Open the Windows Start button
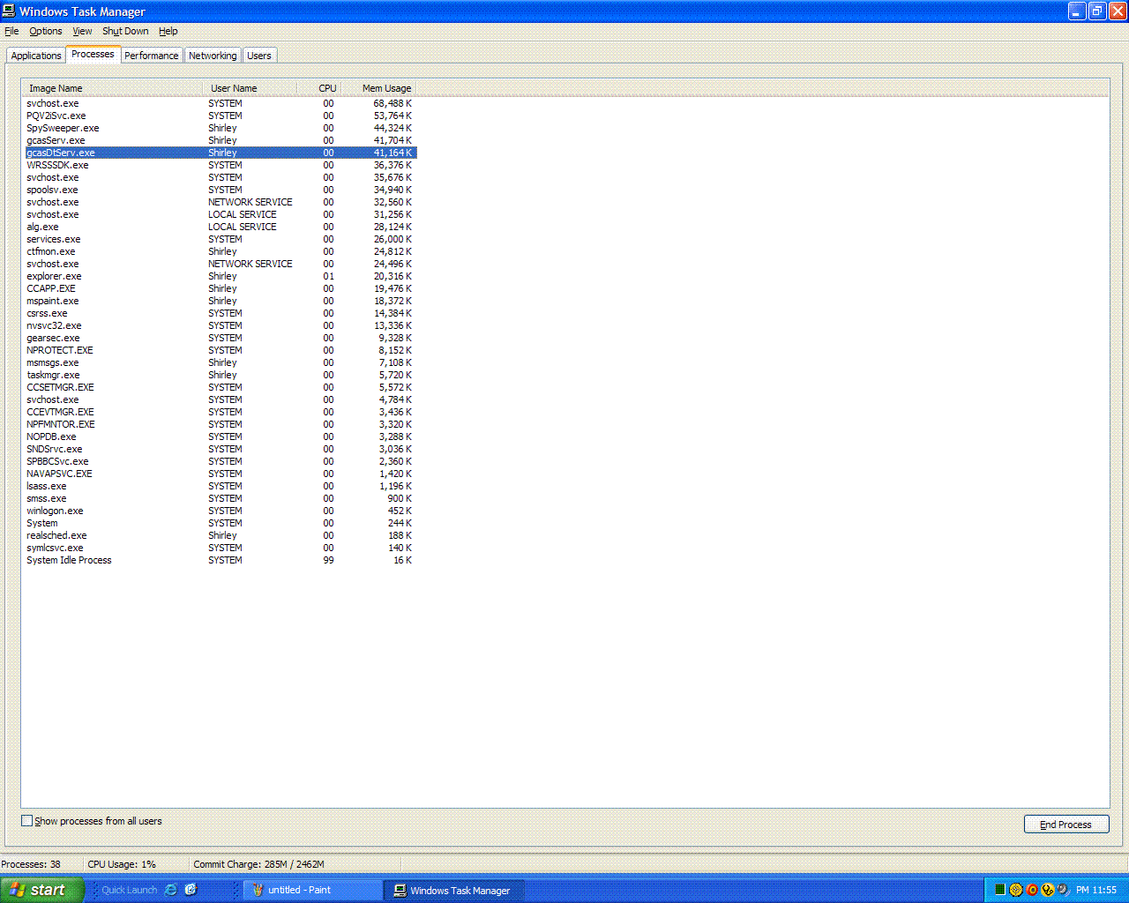Screen dimensions: 1129x903 41,890
